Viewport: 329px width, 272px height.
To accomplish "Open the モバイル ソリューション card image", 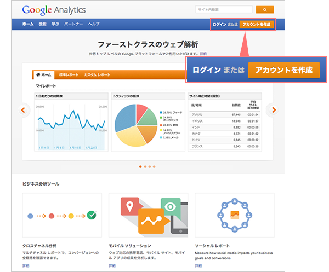I will tap(149, 215).
